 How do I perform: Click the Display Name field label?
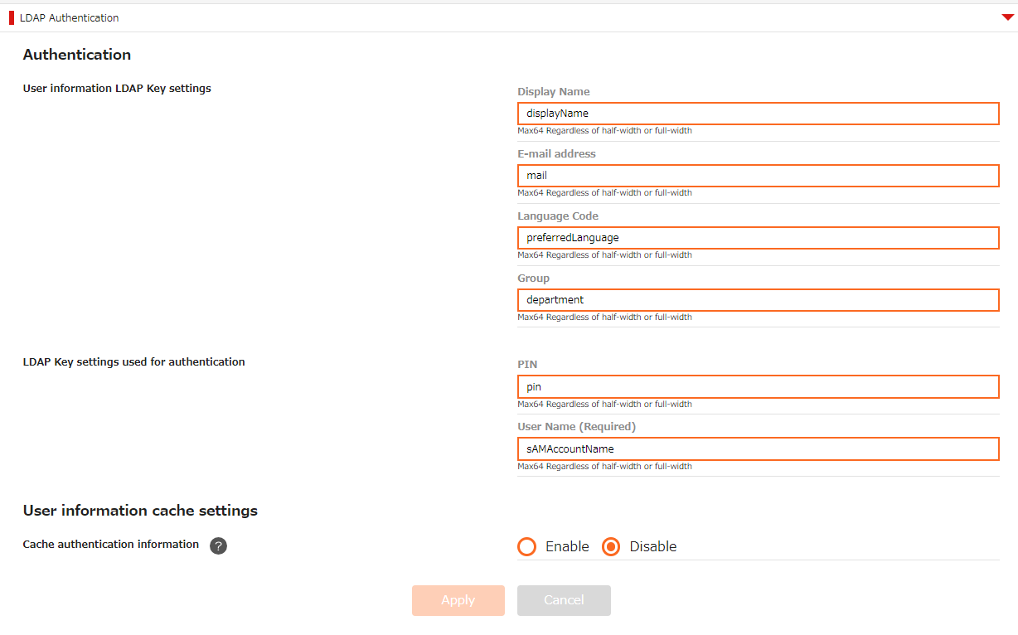554,92
